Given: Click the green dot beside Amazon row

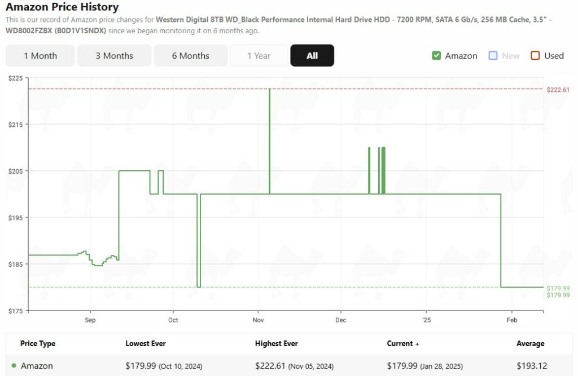Looking at the screenshot, I should click(x=14, y=366).
